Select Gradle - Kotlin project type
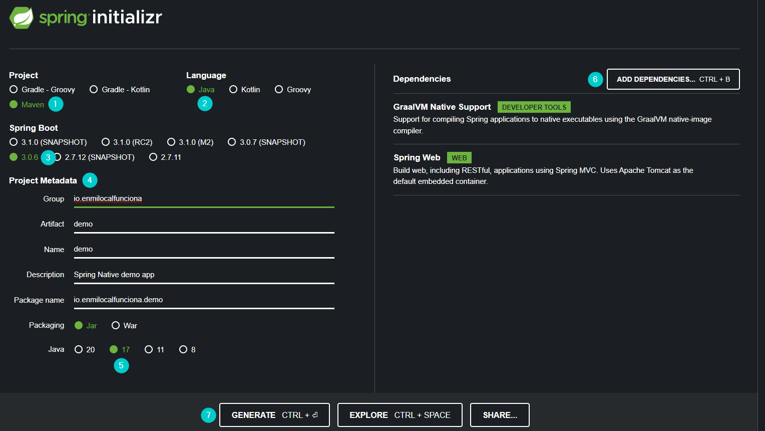Screen dimensions: 765x431 click(x=120, y=89)
